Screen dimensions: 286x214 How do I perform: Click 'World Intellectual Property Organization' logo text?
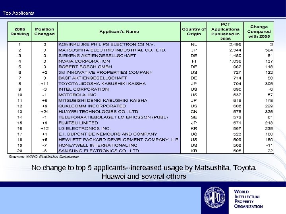pyautogui.click(x=248, y=199)
